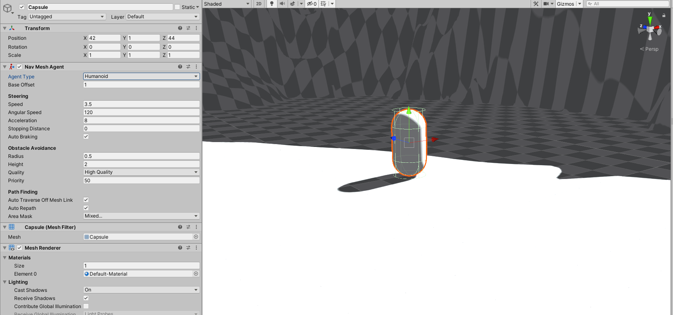Click the Agent Type label
The image size is (673, 315).
click(21, 76)
